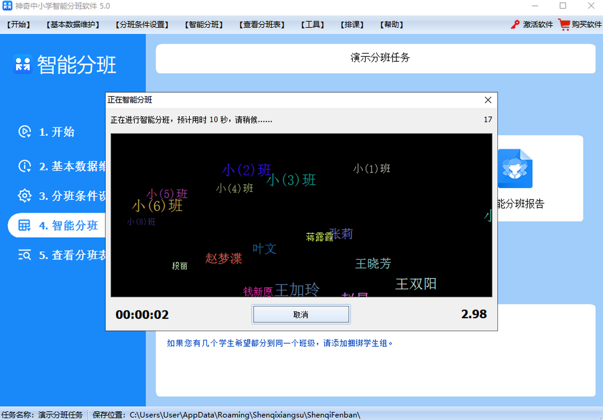The width and height of the screenshot is (603, 420).
Task: Open the 【分班条件设置】 menu
Action: (142, 25)
